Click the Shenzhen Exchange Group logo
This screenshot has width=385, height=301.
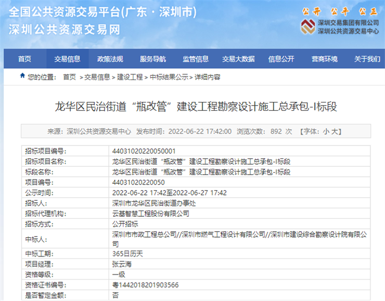coord(307,27)
